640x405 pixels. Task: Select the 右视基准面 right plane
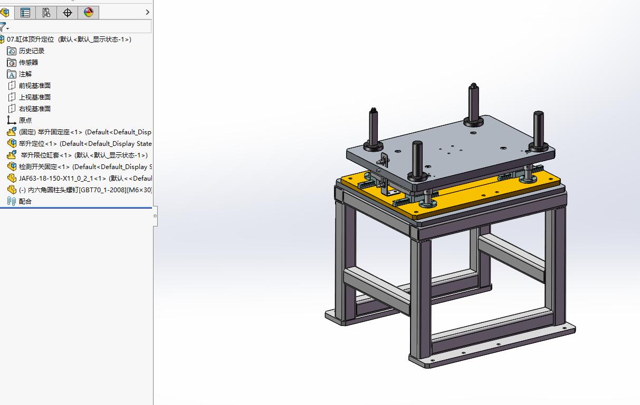click(35, 109)
